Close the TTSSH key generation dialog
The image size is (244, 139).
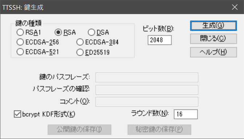click(x=235, y=7)
